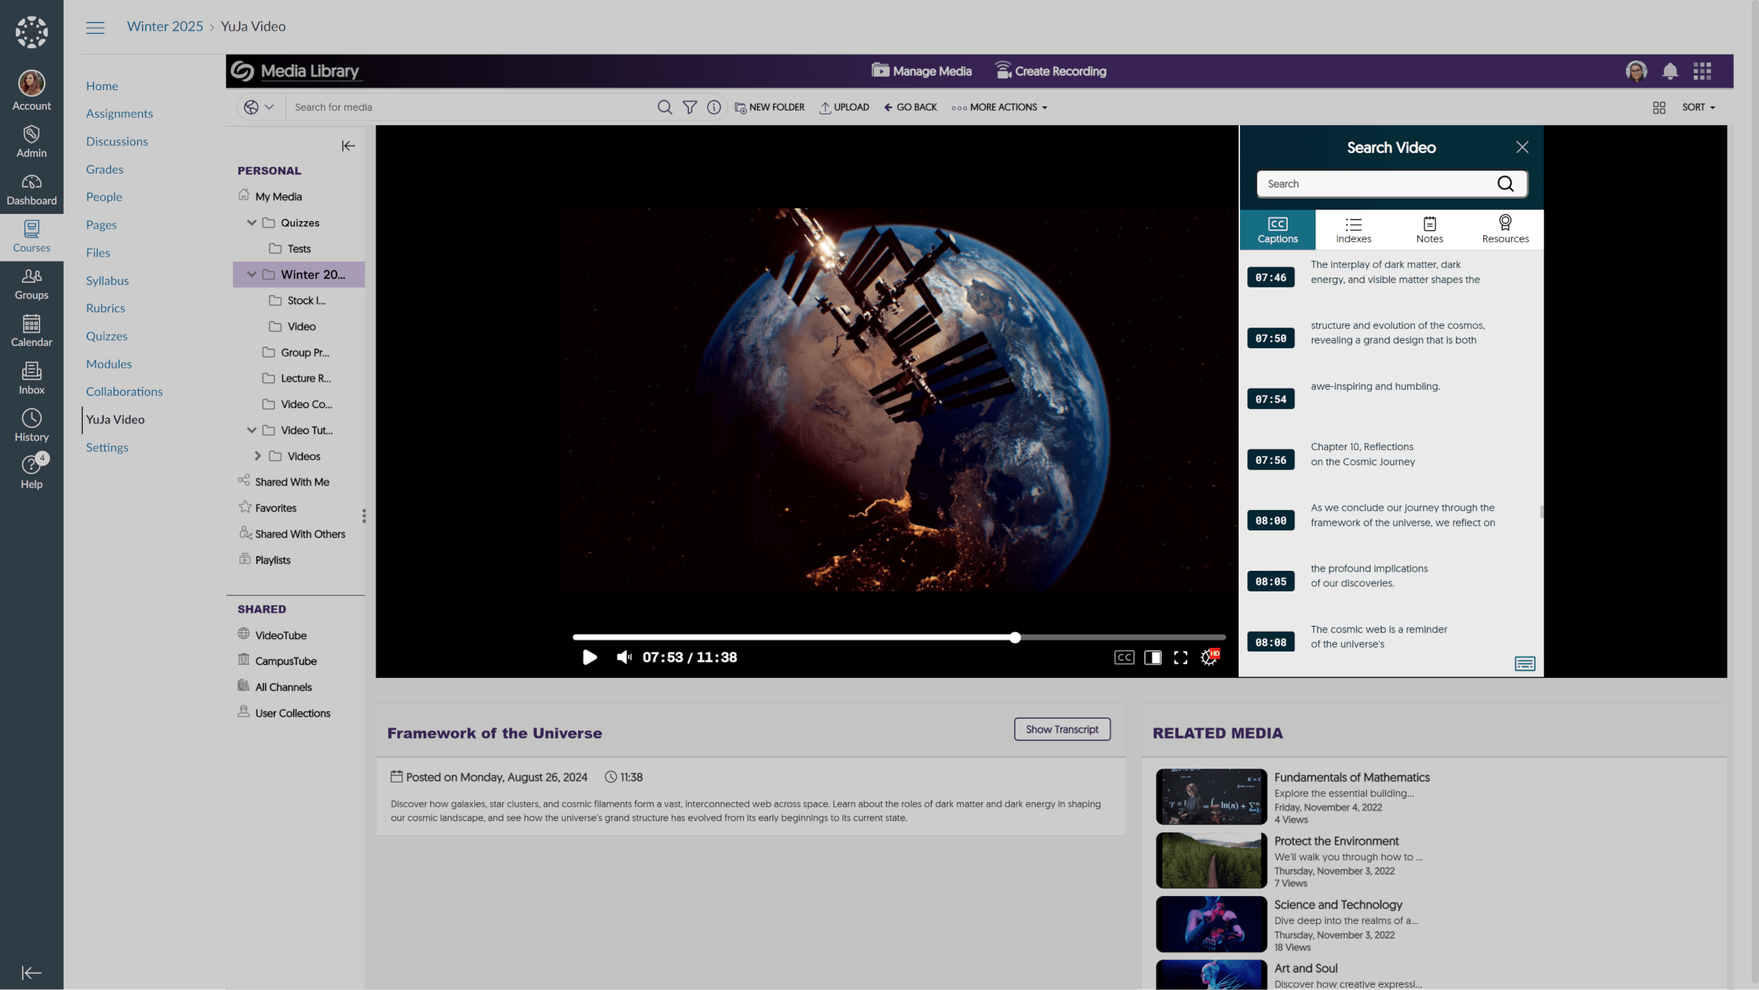Enter fullscreen video mode
Image resolution: width=1759 pixels, height=990 pixels.
1181,657
